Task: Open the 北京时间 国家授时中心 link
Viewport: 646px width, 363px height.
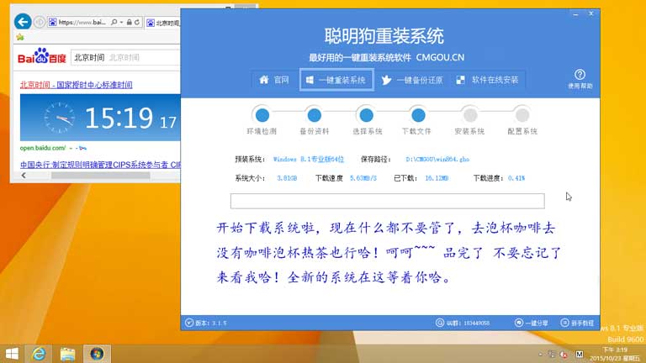Action: coord(76,85)
